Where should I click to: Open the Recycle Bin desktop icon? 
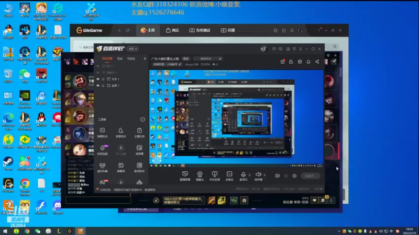tap(8, 76)
